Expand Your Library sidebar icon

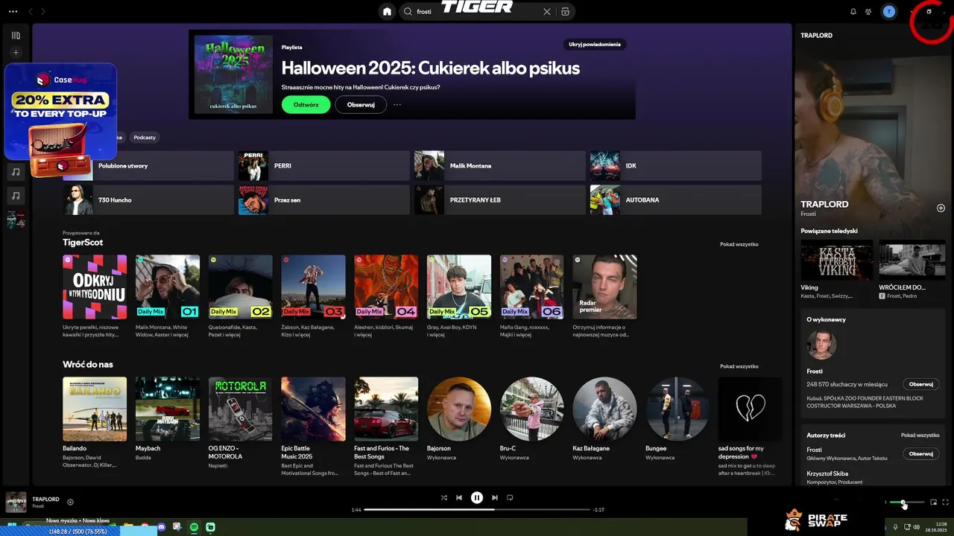[16, 35]
